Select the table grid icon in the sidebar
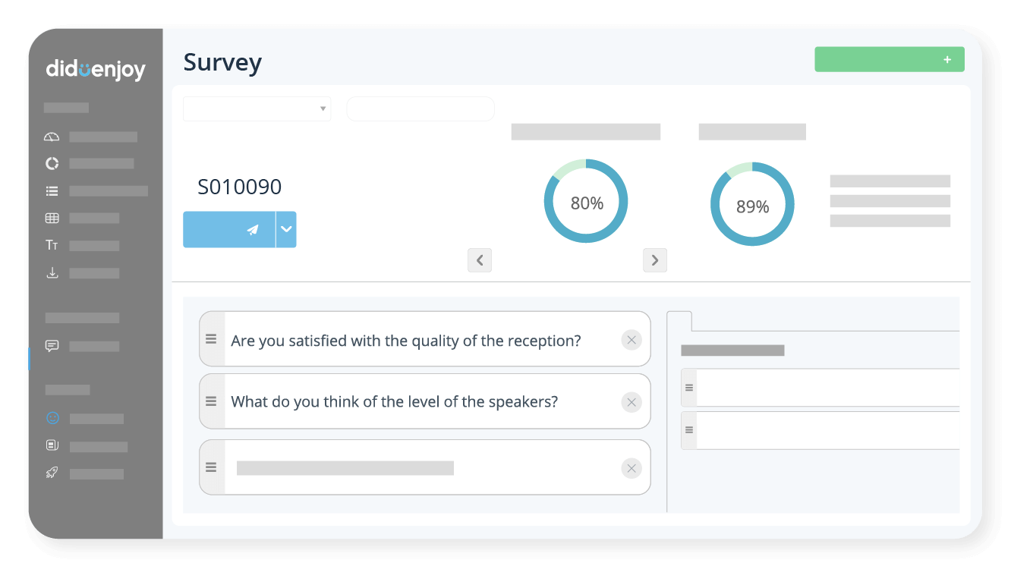The image size is (1011, 566). pyautogui.click(x=51, y=218)
